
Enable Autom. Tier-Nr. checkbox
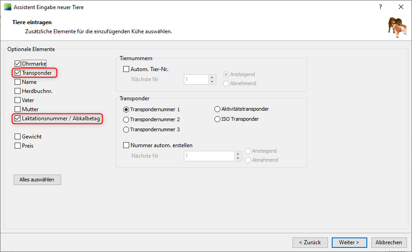pos(126,69)
